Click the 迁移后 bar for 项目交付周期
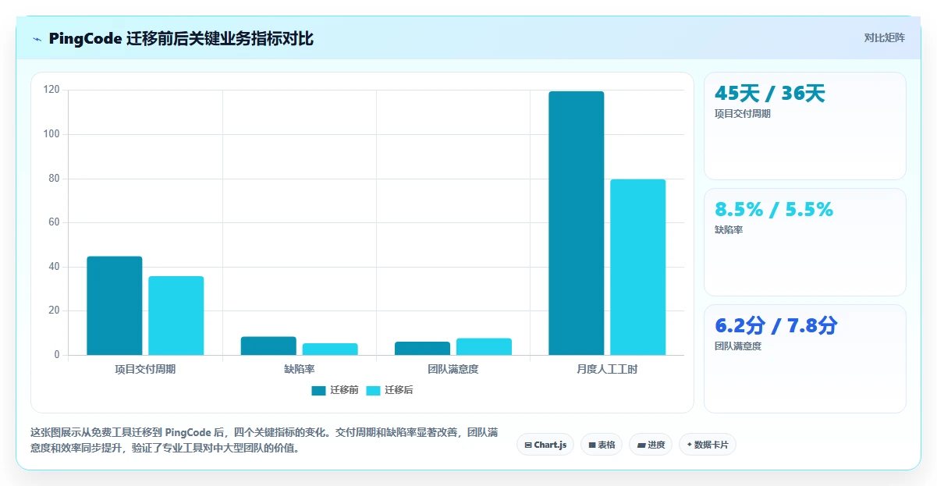This screenshot has width=937, height=486. click(176, 316)
